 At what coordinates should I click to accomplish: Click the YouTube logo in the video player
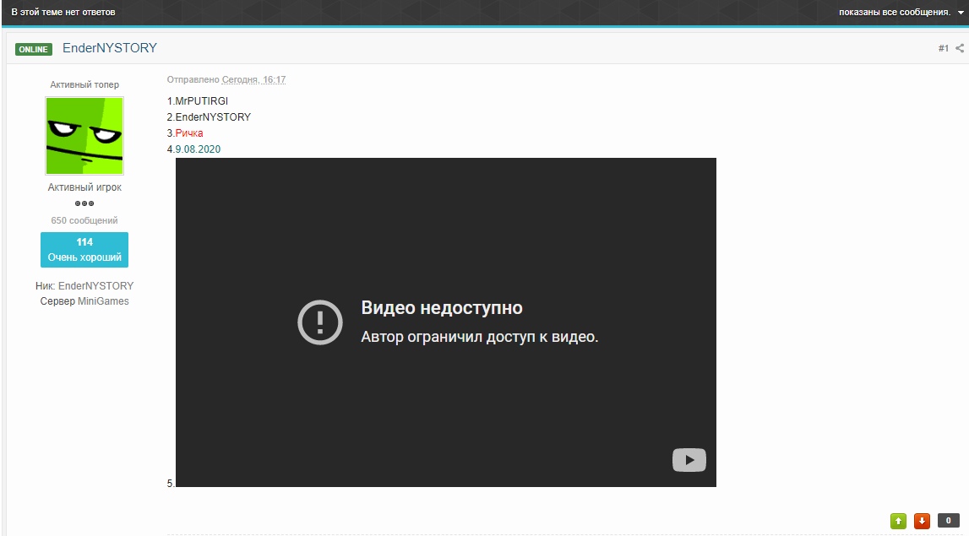coord(689,460)
